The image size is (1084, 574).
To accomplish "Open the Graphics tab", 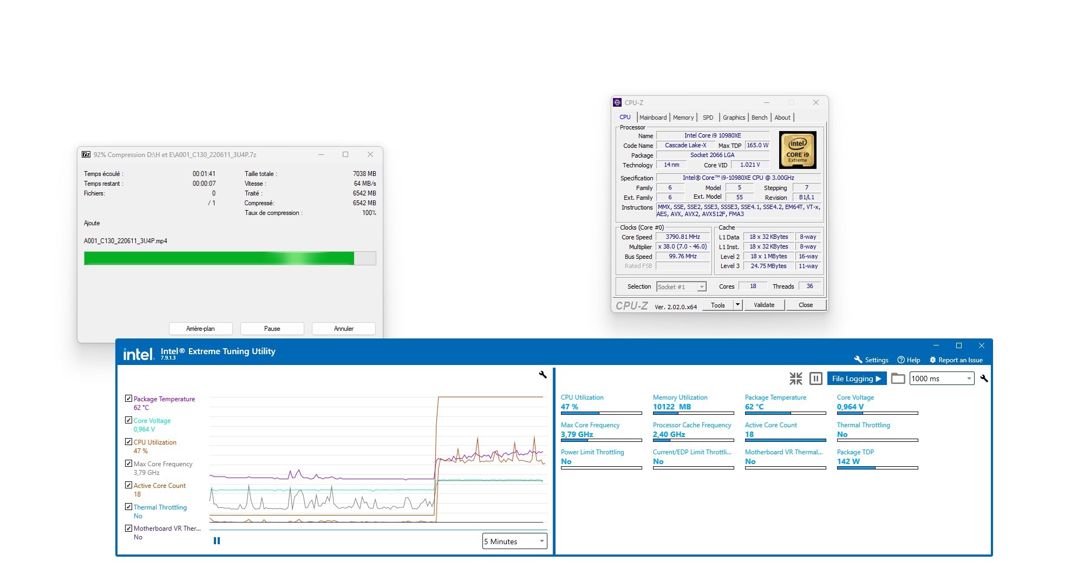I will pos(734,118).
